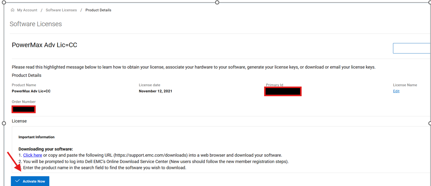
Task: Open the My Account breadcrumb link
Action: [27, 10]
